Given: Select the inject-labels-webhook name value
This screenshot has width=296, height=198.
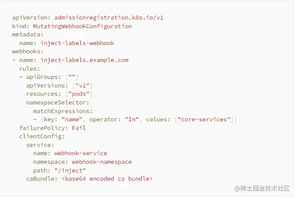Looking at the screenshot, I should tap(77, 43).
